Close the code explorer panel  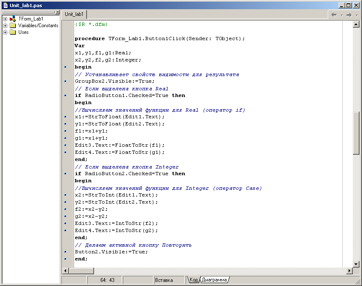coord(58,12)
